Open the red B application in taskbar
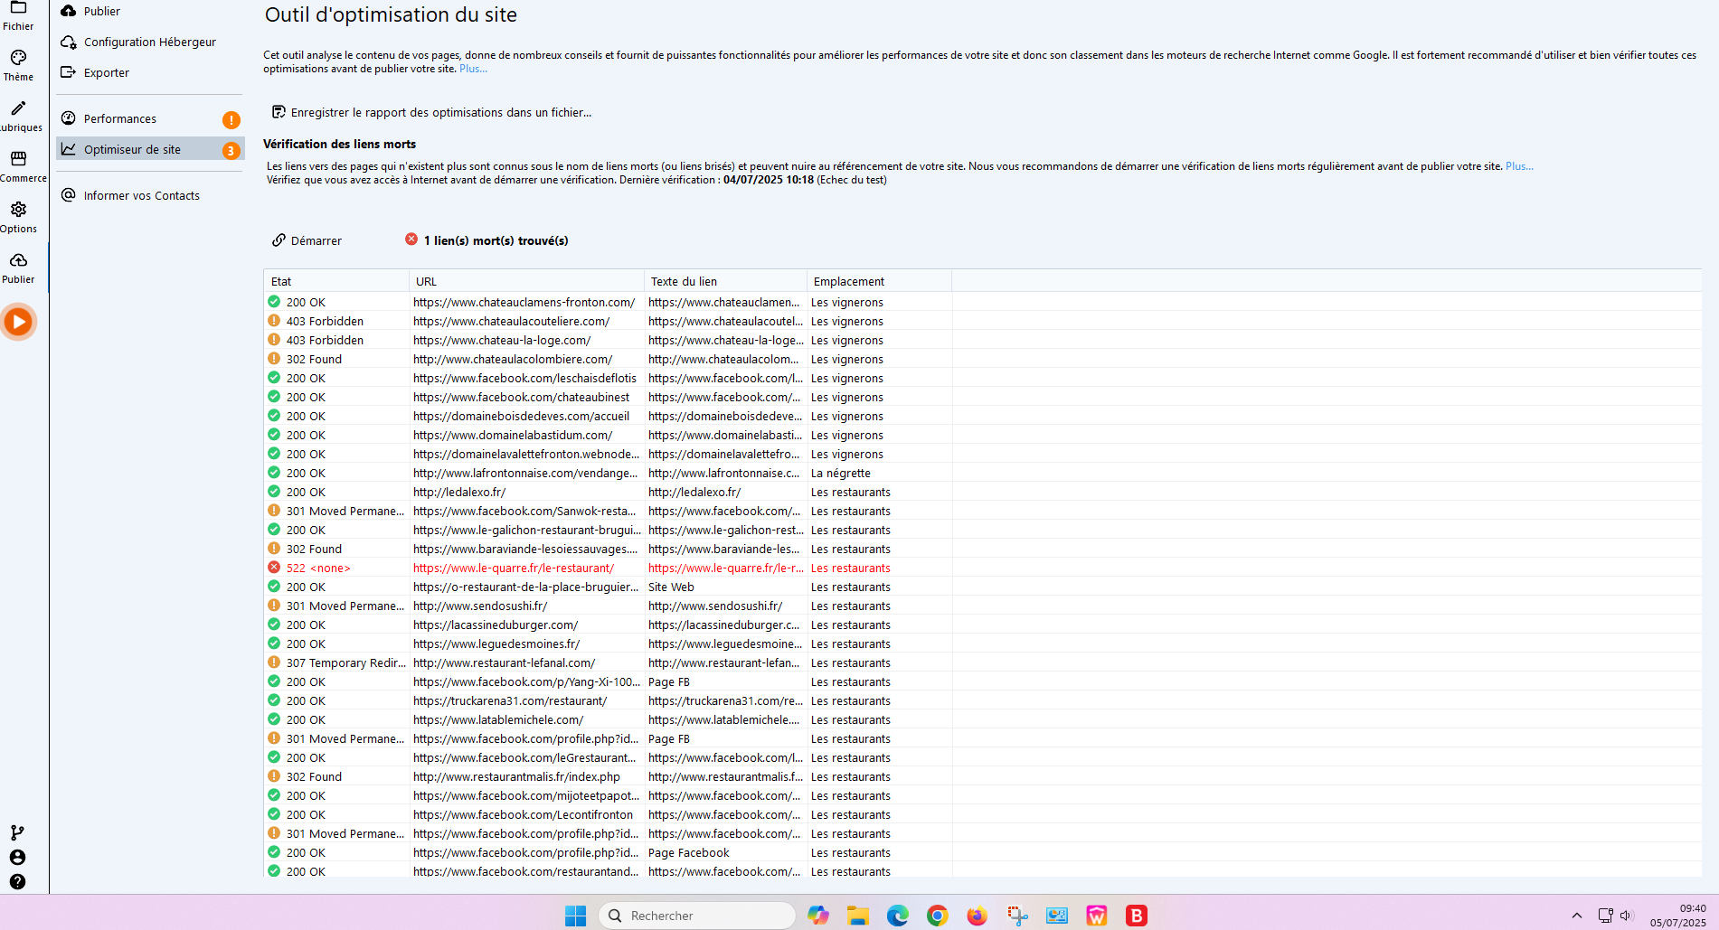 [x=1137, y=916]
